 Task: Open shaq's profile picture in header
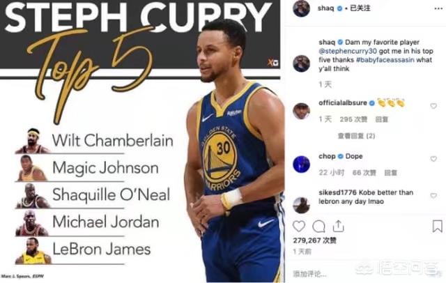coord(301,8)
